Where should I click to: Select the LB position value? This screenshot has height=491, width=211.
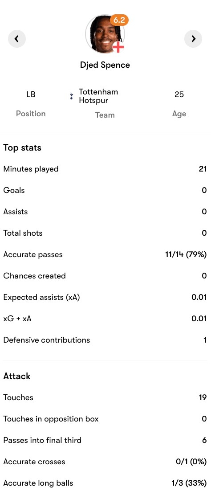tap(31, 94)
